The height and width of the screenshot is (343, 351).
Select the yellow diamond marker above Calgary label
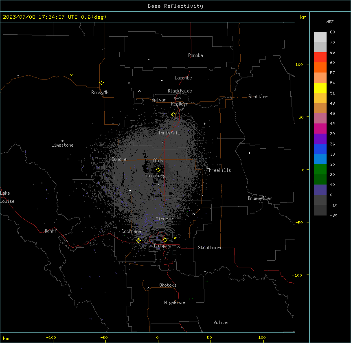pyautogui.click(x=165, y=240)
